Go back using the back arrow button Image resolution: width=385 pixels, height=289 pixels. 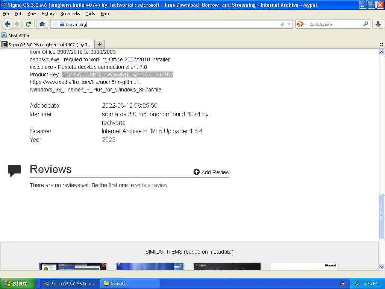click(7, 24)
